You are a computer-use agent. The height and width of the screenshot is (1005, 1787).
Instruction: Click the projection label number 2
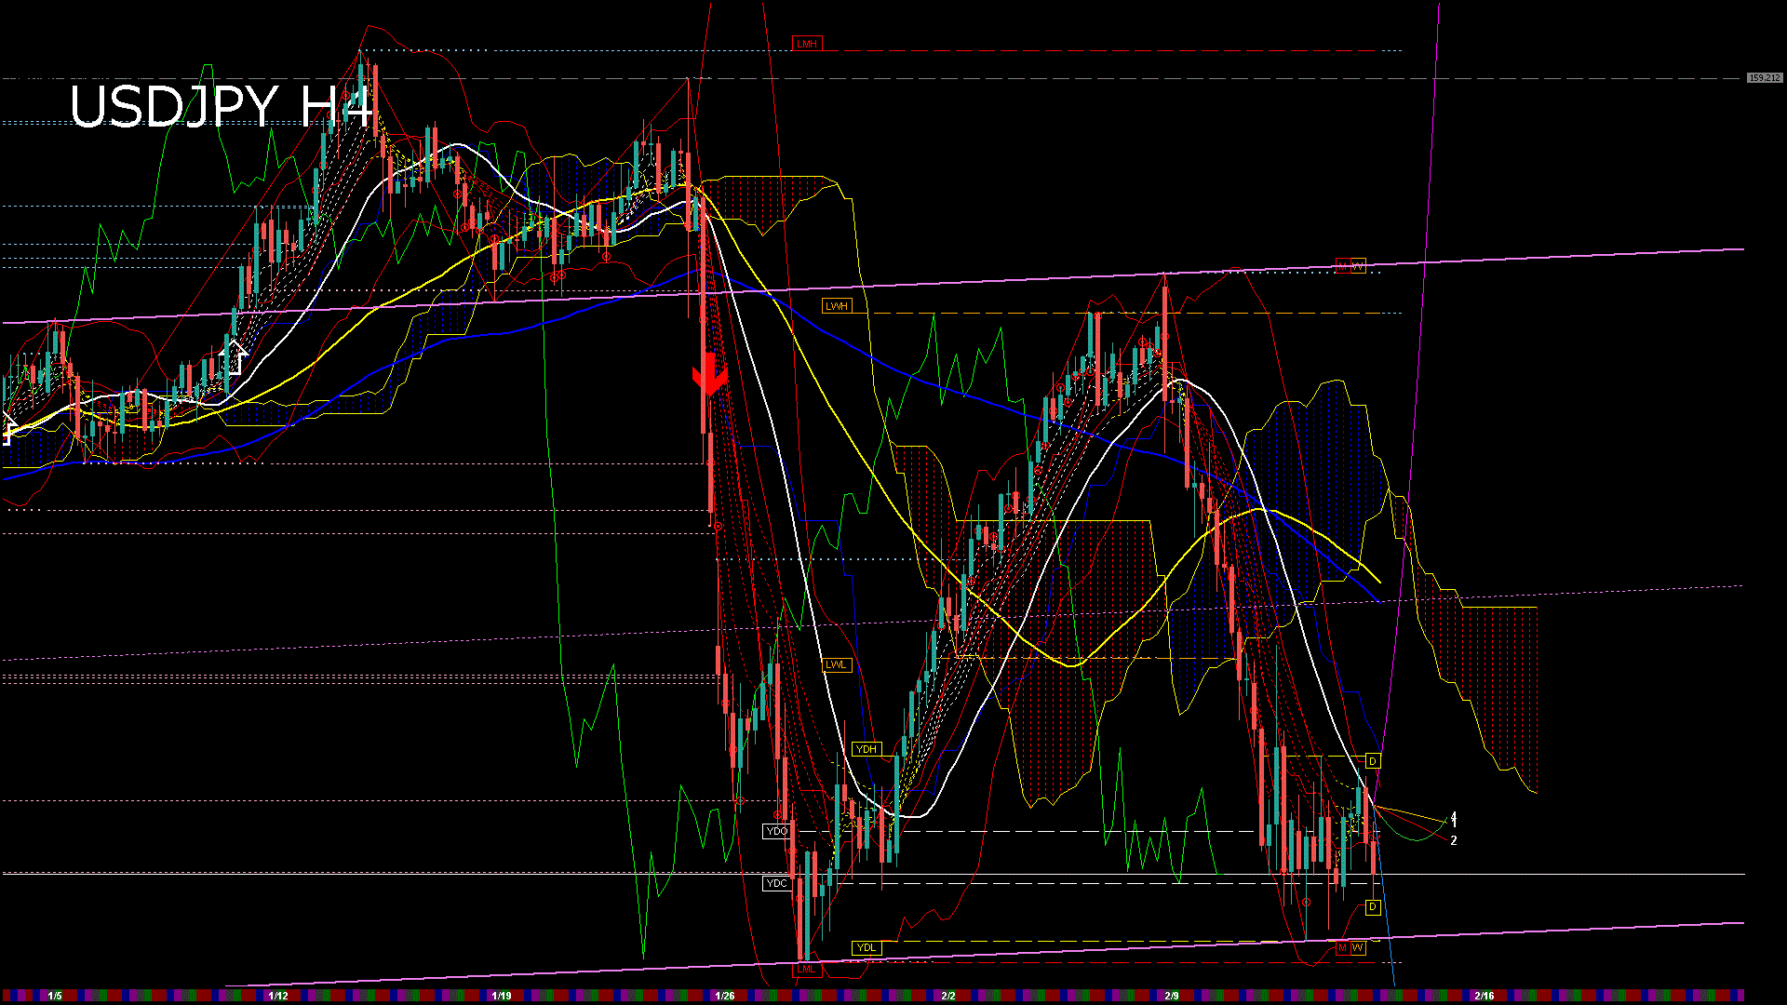coord(1454,840)
